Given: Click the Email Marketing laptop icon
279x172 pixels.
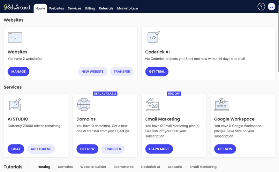Looking at the screenshot, I should [x=153, y=105].
